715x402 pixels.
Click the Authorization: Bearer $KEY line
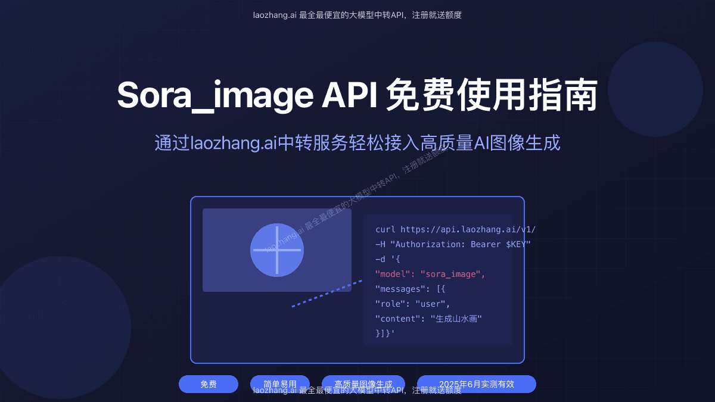pyautogui.click(x=453, y=244)
